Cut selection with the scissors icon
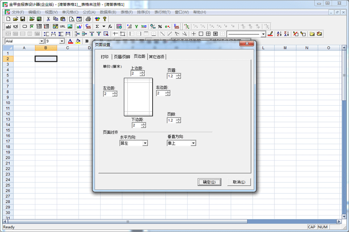 (48, 19)
